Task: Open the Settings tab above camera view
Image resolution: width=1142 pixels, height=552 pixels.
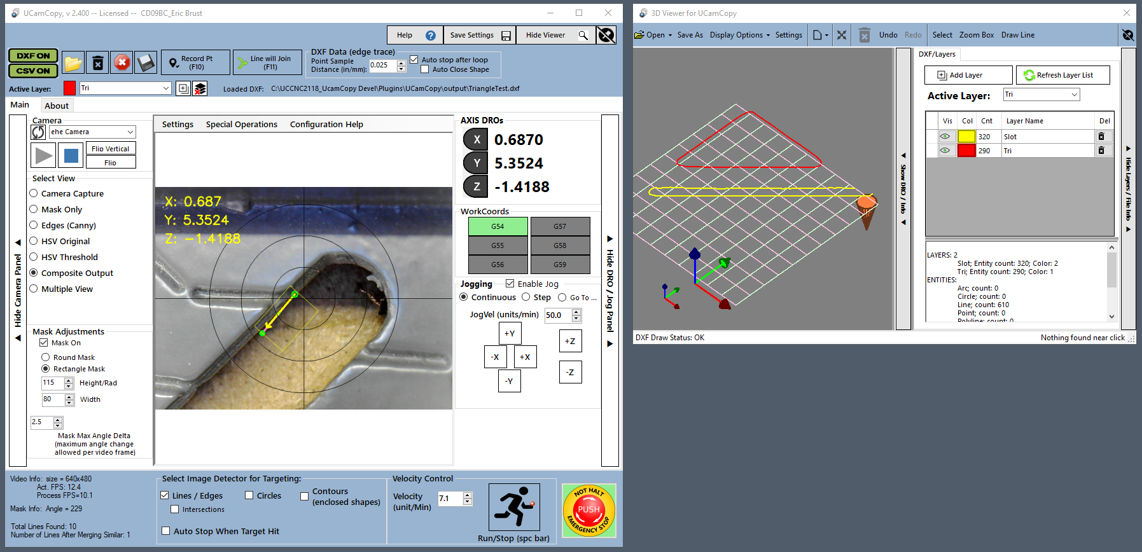Action: click(x=178, y=125)
